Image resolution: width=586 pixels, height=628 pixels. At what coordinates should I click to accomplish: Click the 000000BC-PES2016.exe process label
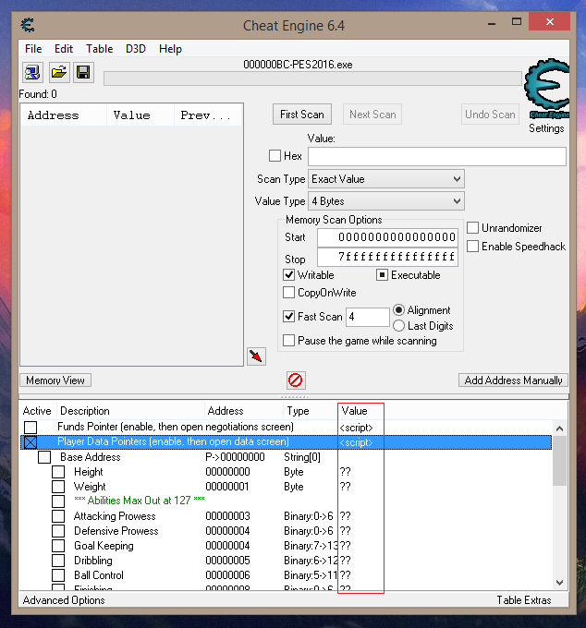click(x=298, y=65)
